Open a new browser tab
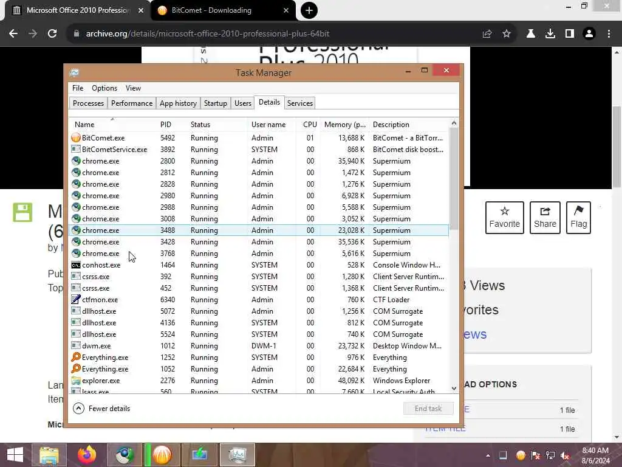 tap(309, 10)
